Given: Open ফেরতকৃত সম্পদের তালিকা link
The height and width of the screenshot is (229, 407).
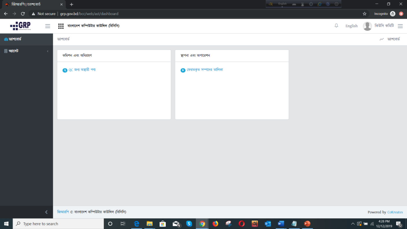Looking at the screenshot, I should tap(205, 70).
